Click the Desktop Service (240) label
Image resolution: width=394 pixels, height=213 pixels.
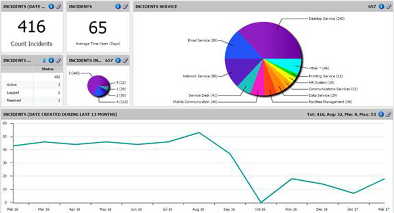pos(327,19)
